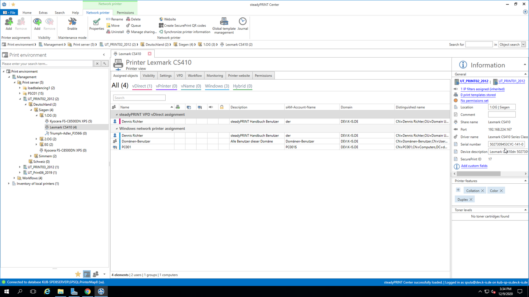Click the Add custom fields link

(x=474, y=166)
